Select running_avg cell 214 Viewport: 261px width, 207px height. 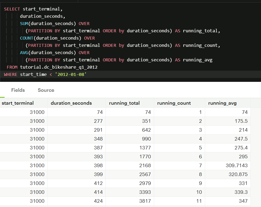pyautogui.click(x=228, y=130)
